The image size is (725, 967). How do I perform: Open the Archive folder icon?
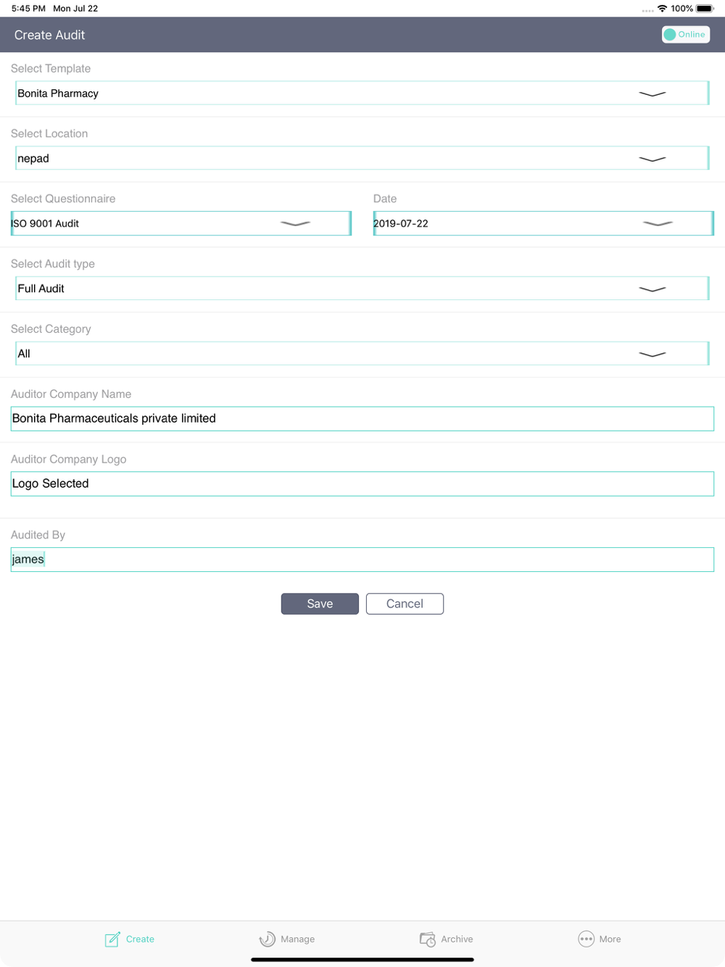[428, 939]
